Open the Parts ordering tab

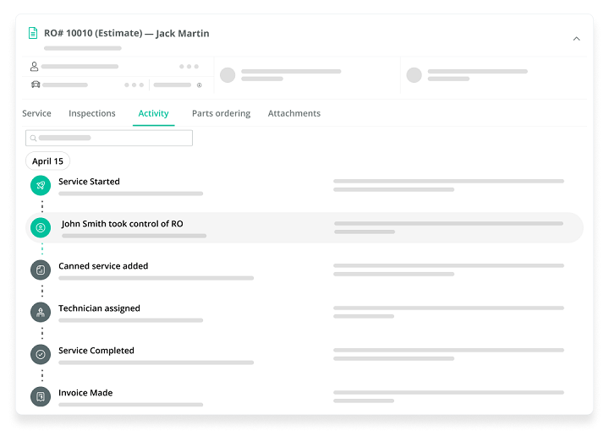(x=221, y=113)
